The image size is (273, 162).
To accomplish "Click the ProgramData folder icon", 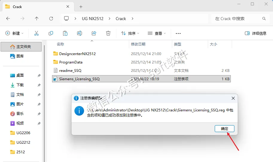I will 56,62.
